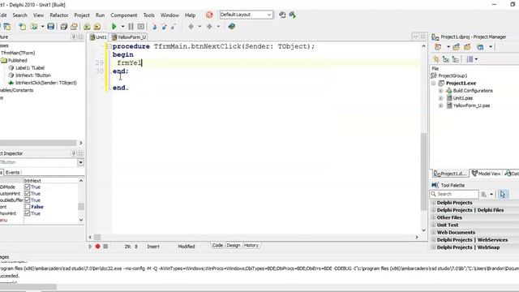
Task: Expand the Unit1.pas tree node
Action: tap(440, 98)
